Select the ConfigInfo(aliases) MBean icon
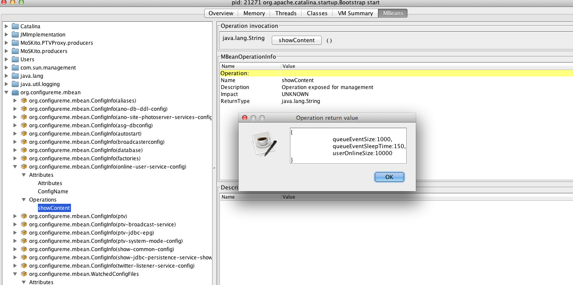The height and width of the screenshot is (285, 573). tap(24, 100)
